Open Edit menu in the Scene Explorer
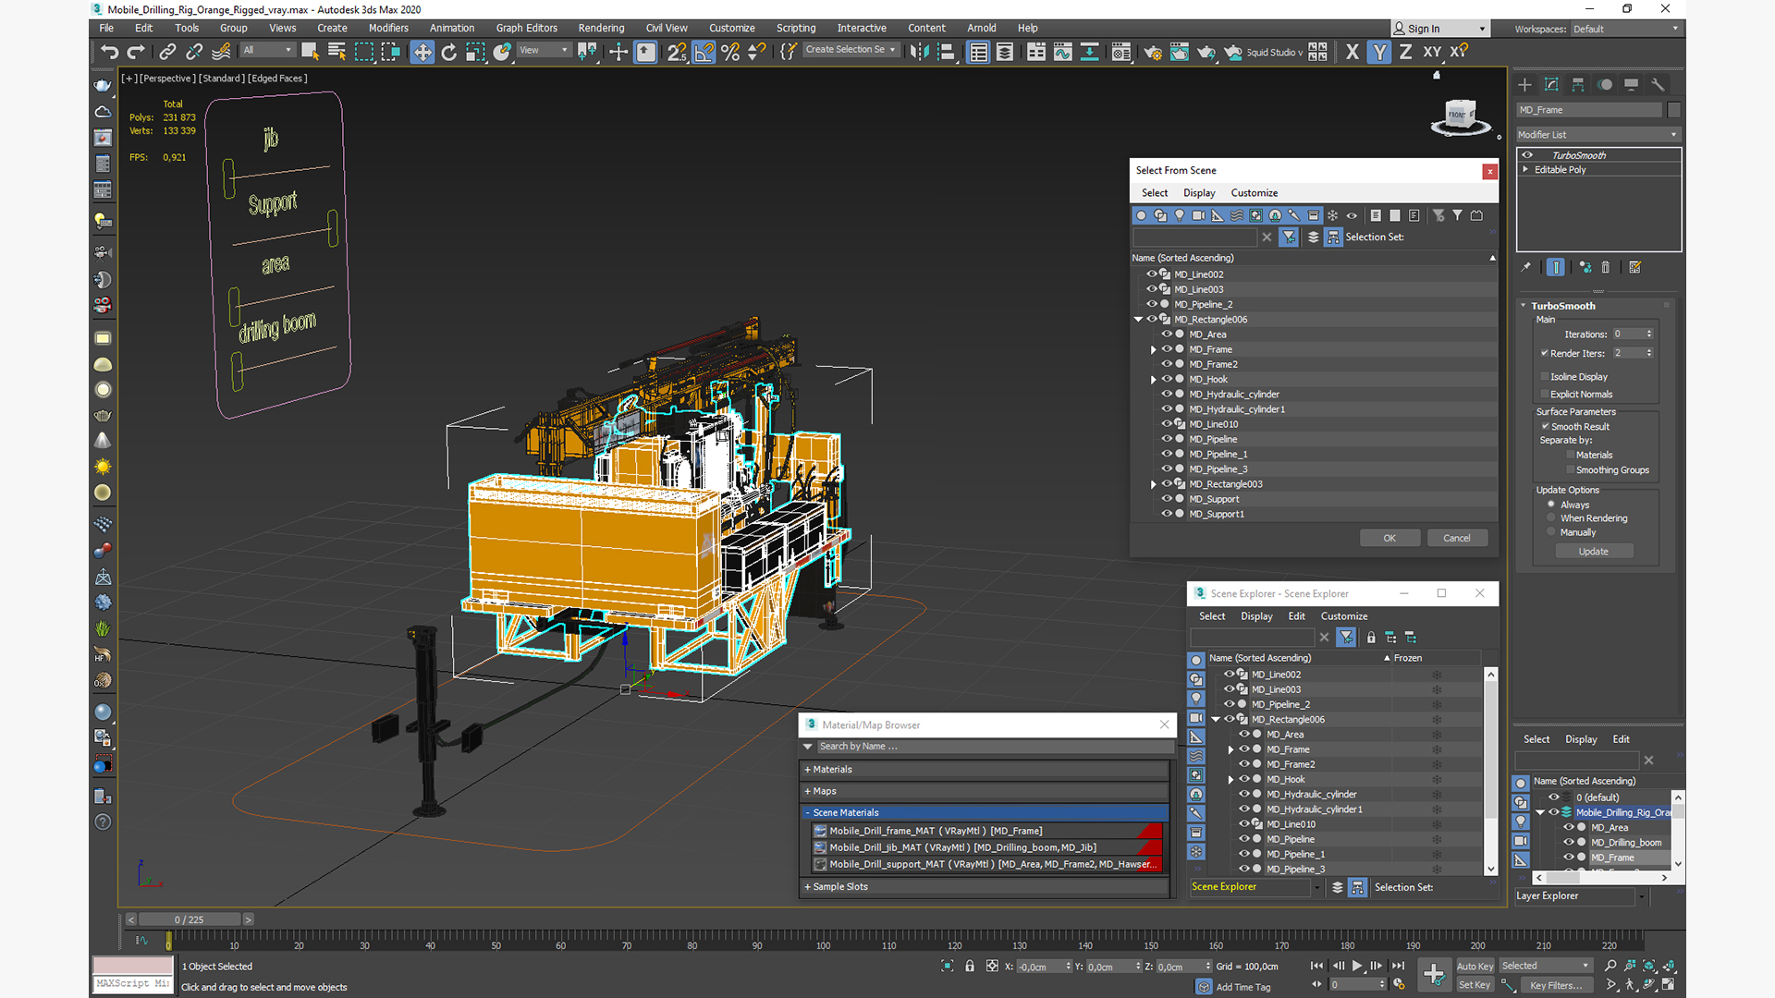 click(x=1296, y=615)
